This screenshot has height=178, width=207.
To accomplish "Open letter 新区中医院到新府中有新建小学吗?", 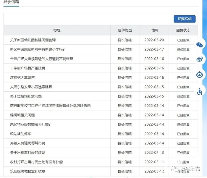I will pos(37,50).
